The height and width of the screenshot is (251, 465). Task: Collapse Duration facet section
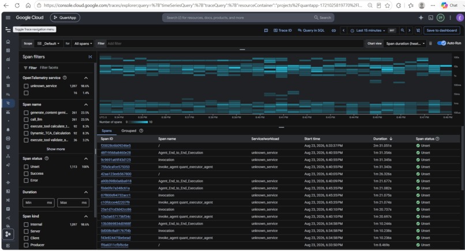tap(86, 192)
